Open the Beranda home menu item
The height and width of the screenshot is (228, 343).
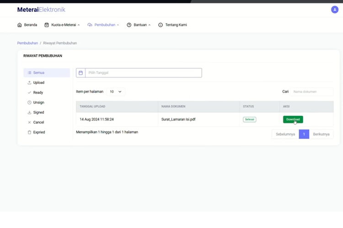pyautogui.click(x=27, y=25)
